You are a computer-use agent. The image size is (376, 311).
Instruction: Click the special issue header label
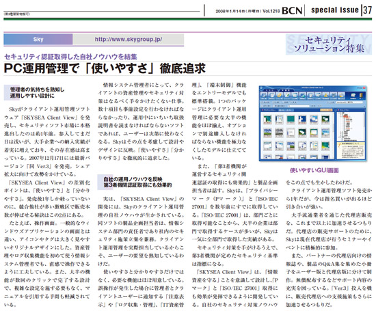click(x=335, y=10)
